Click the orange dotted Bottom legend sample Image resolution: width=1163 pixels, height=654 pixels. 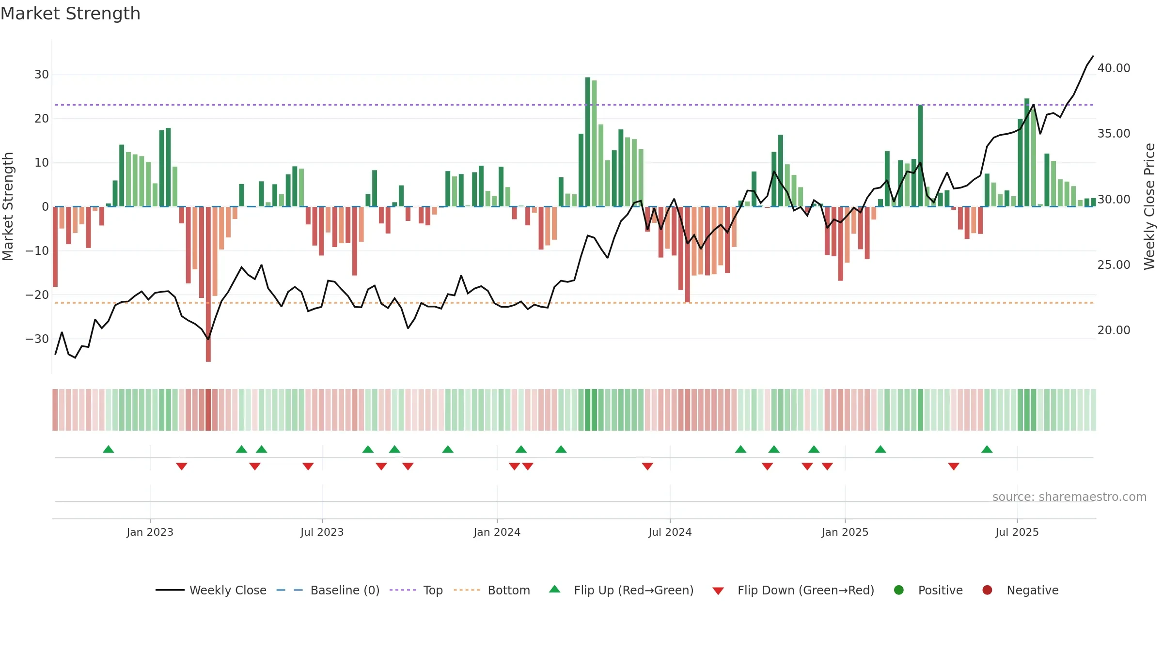pyautogui.click(x=467, y=590)
